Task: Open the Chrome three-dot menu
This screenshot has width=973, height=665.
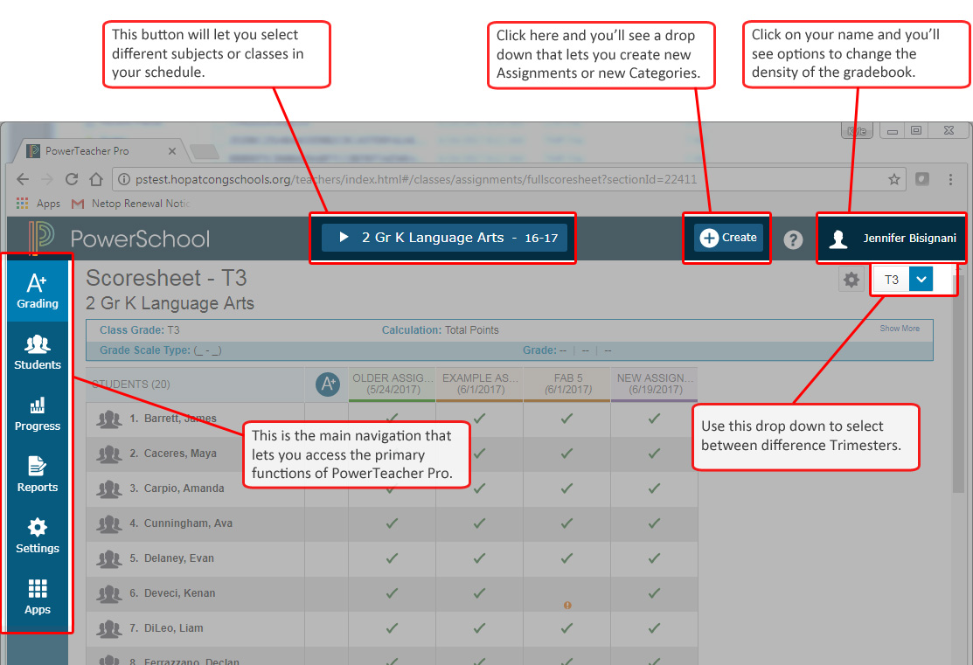Action: 950,179
